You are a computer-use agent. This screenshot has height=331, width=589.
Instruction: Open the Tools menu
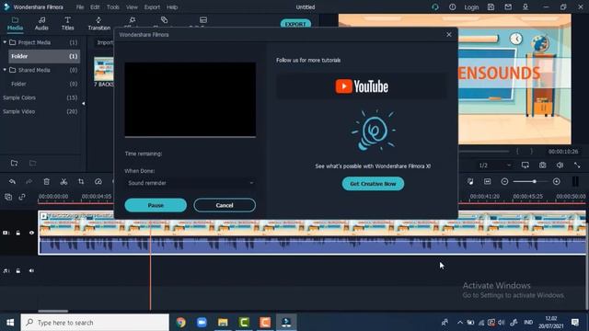(112, 7)
